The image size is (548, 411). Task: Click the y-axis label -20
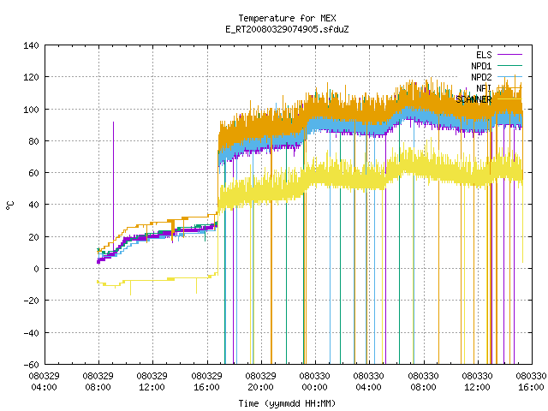(31, 301)
